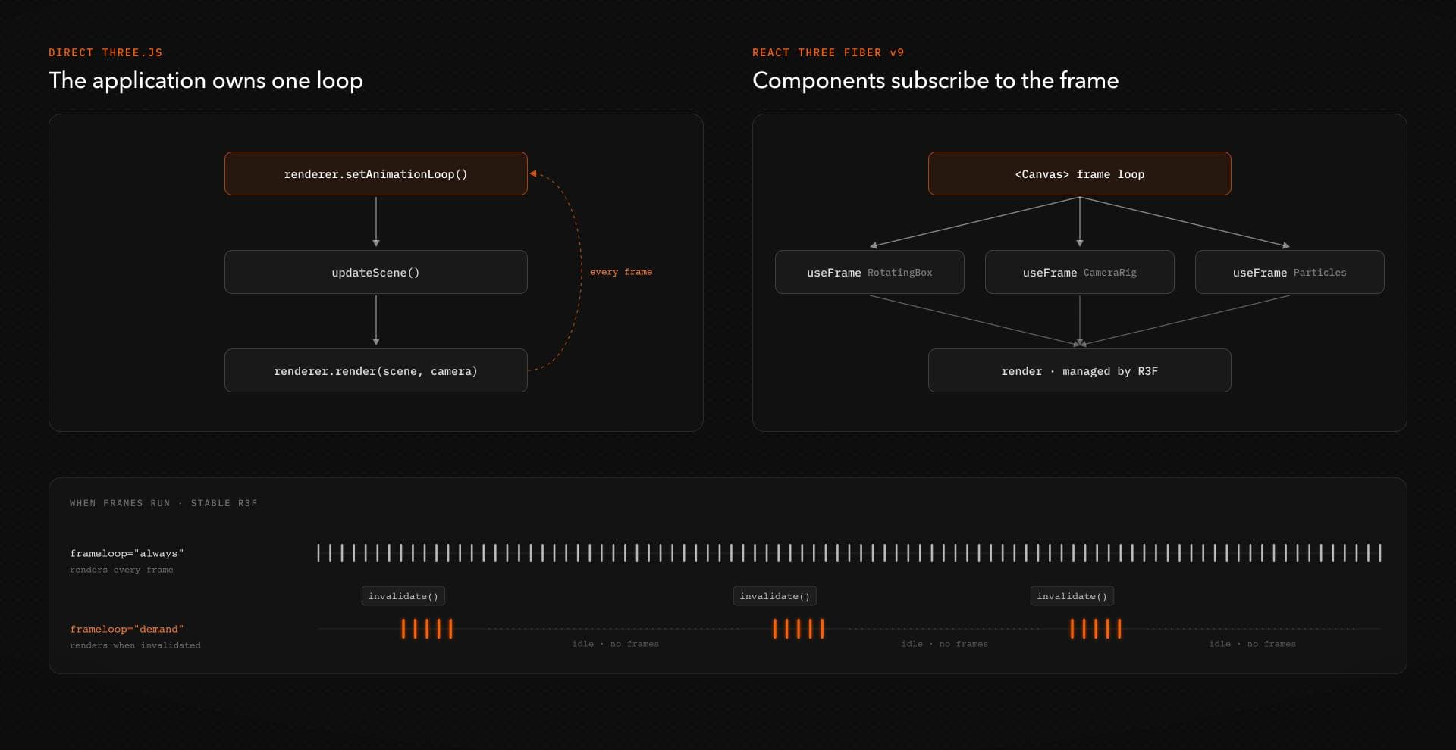Click the useFrame CameraRig node

(1079, 272)
